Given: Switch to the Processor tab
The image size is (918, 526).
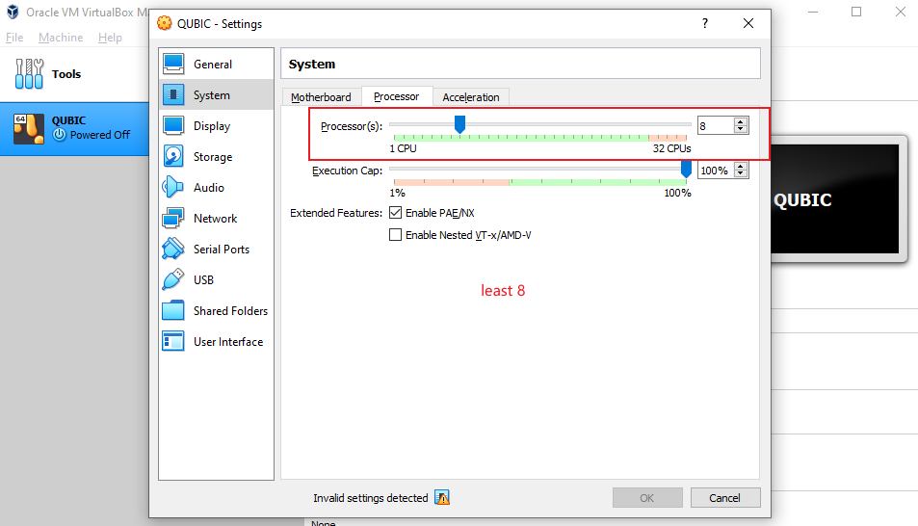Looking at the screenshot, I should [x=397, y=96].
